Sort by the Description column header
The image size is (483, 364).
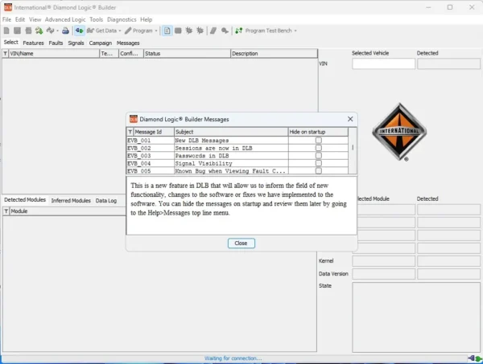(274, 54)
